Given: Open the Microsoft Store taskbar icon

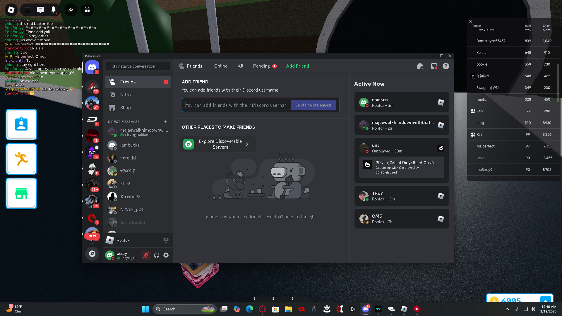Looking at the screenshot, I should tap(275, 309).
